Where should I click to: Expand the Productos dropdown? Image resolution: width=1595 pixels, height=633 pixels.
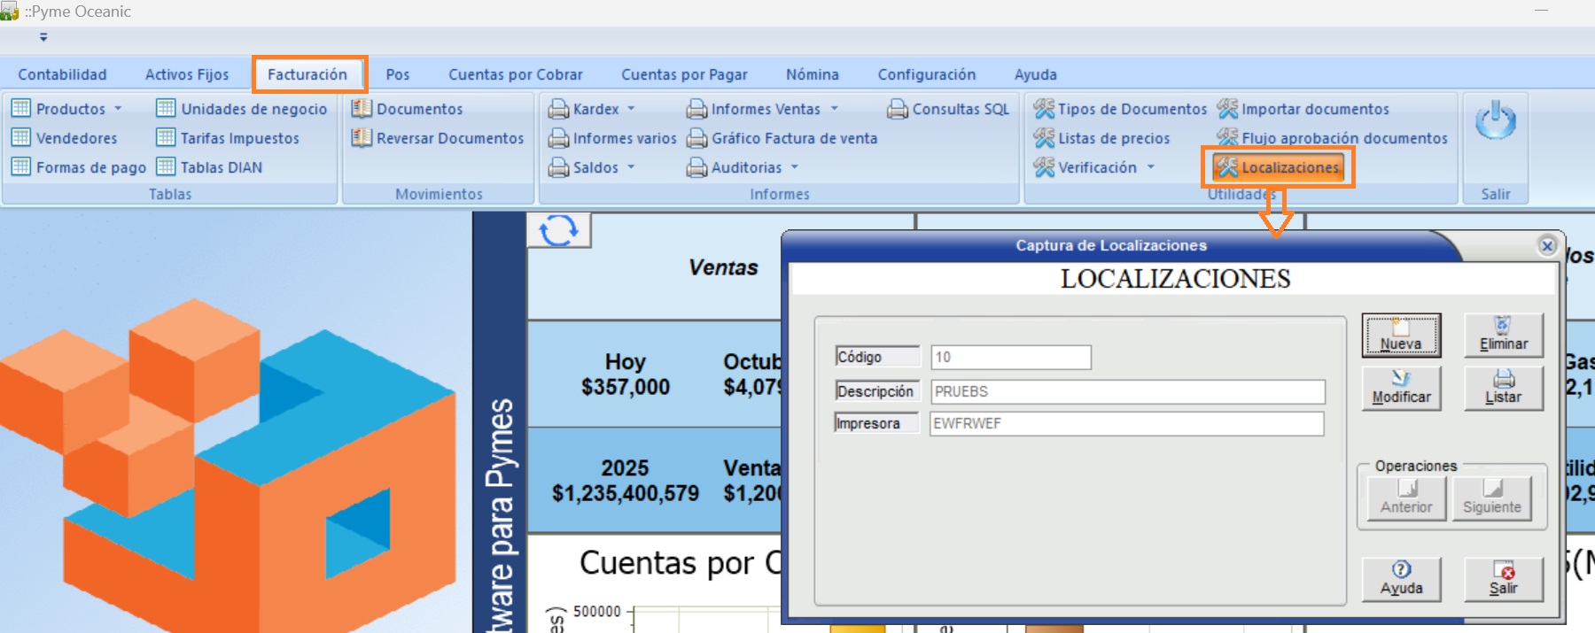(118, 109)
